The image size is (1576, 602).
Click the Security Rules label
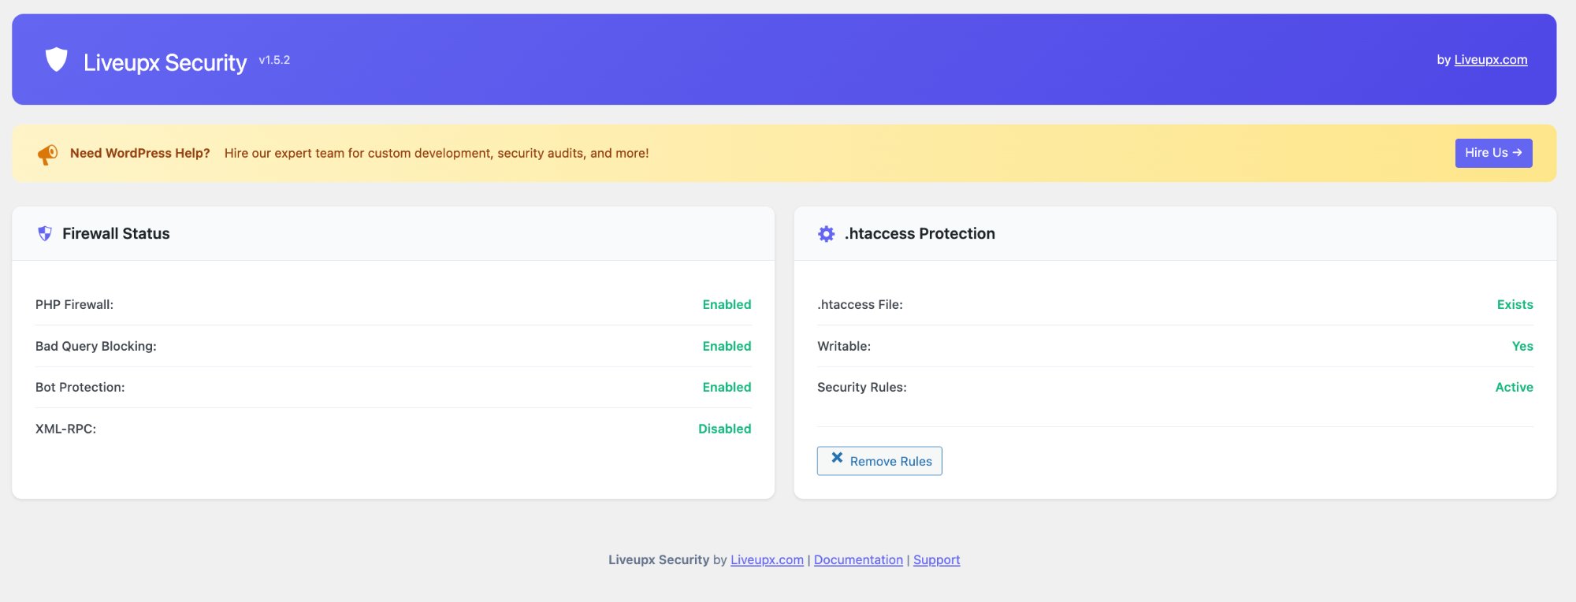click(x=862, y=387)
